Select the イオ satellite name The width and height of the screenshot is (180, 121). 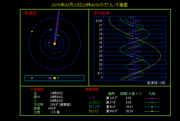[x=91, y=98]
